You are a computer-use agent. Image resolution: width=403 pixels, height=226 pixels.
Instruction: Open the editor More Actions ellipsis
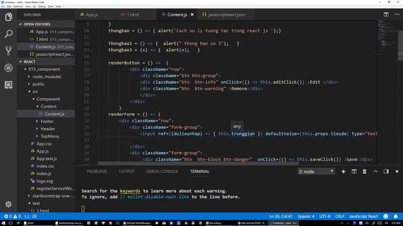(x=397, y=14)
